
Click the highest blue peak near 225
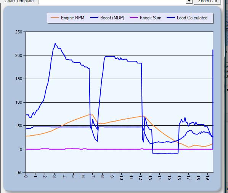(55, 43)
